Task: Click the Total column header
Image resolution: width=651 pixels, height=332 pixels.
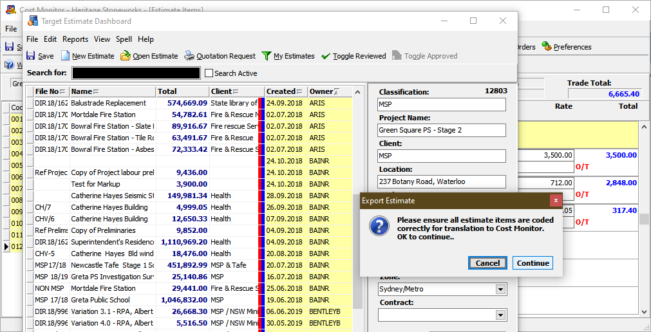Action: [183, 91]
